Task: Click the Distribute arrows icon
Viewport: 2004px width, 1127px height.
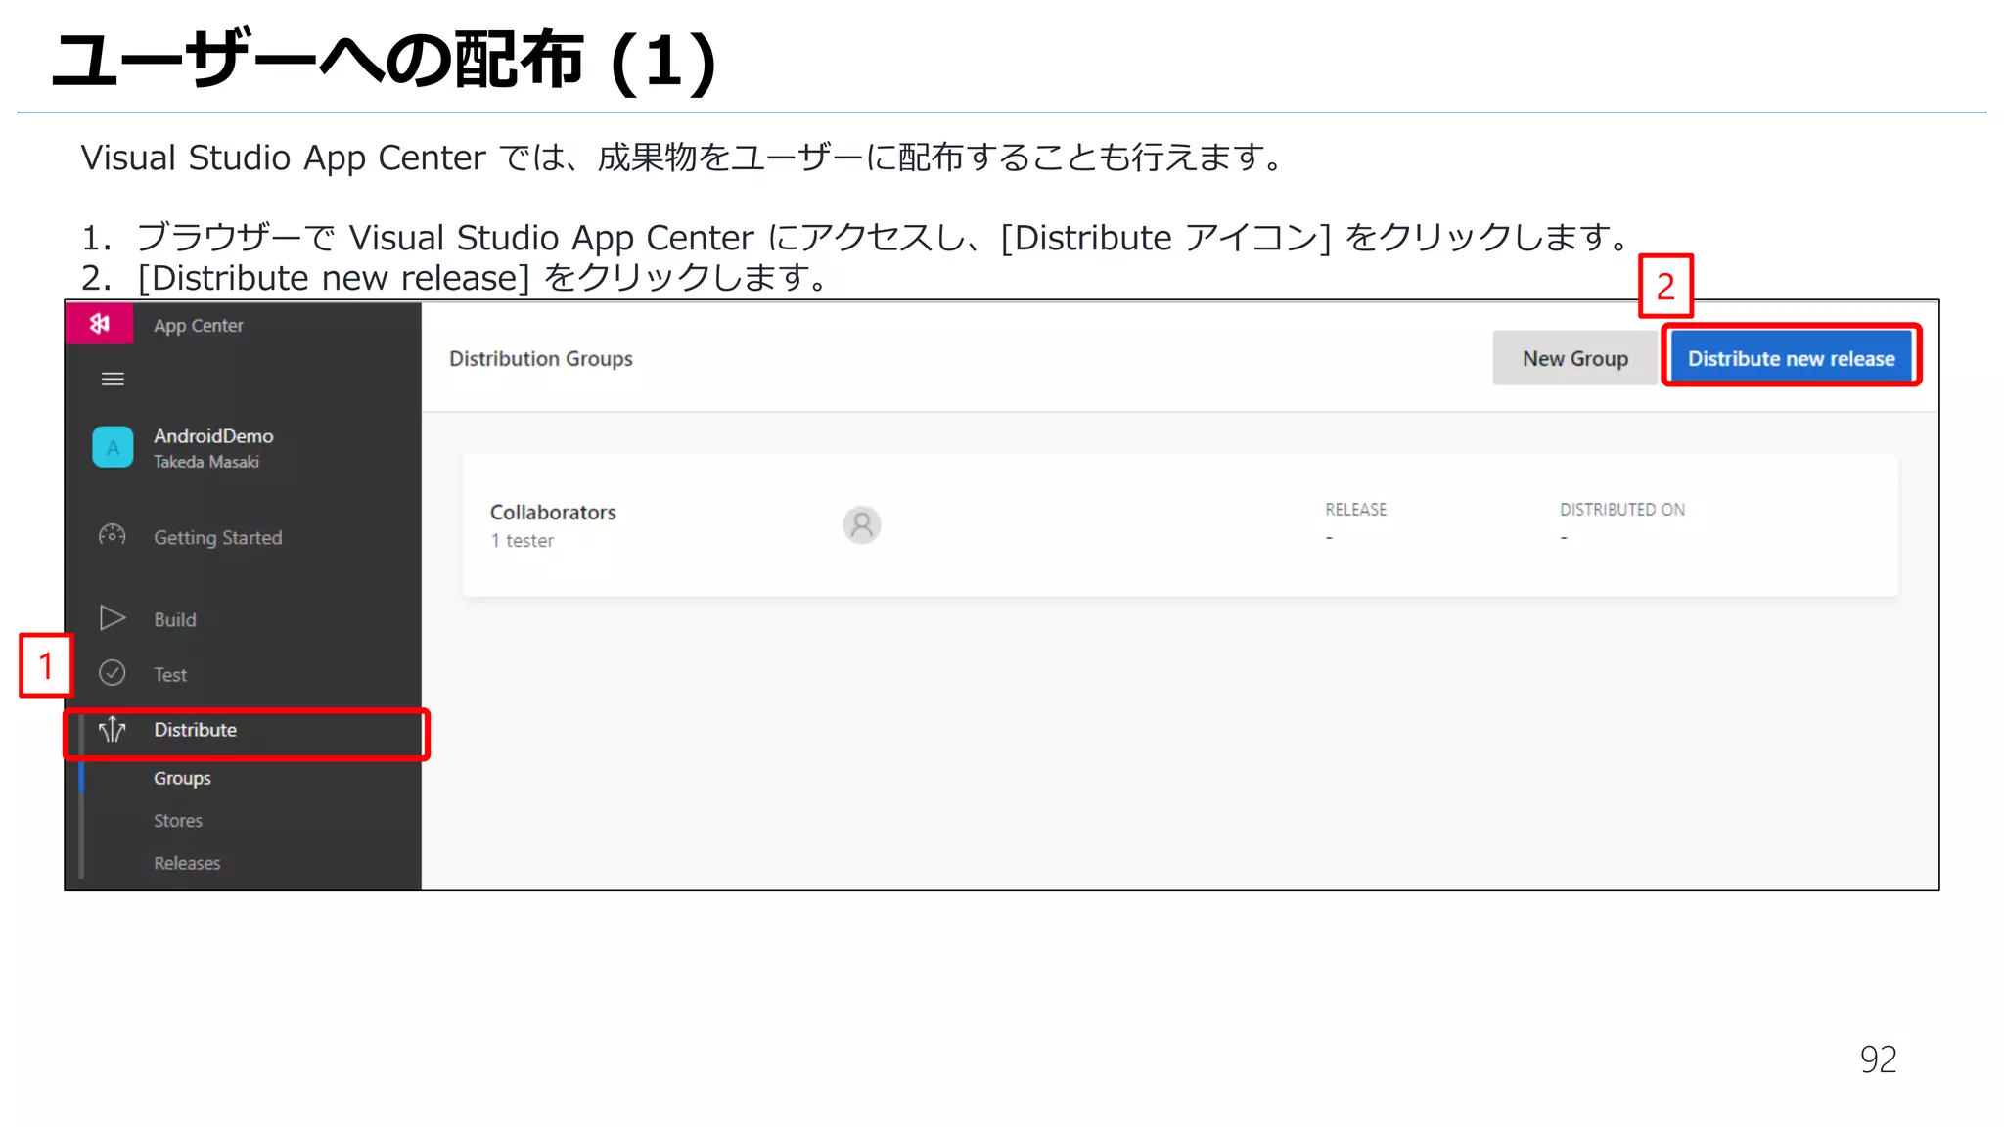Action: click(x=113, y=729)
